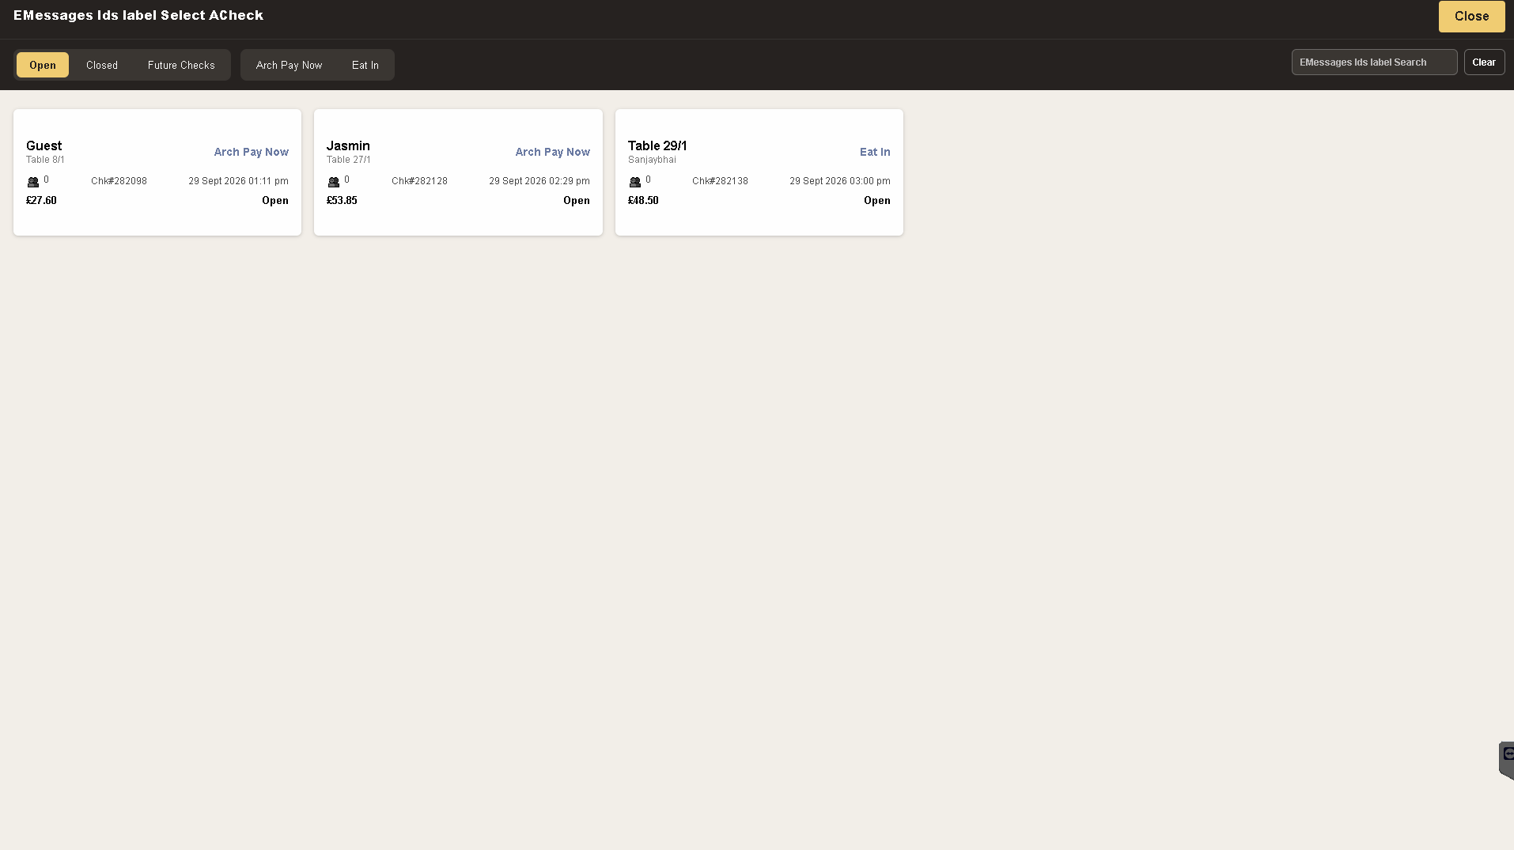This screenshot has width=1514, height=850.
Task: Click Arch Pay Now label on Guest check
Action: pyautogui.click(x=252, y=152)
